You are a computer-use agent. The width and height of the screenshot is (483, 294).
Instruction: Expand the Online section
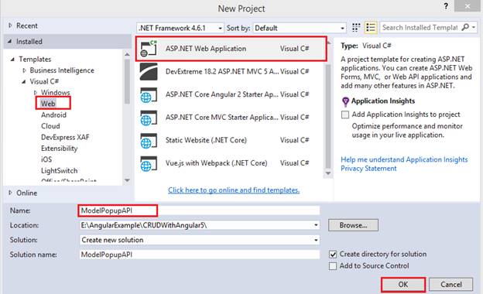10,193
